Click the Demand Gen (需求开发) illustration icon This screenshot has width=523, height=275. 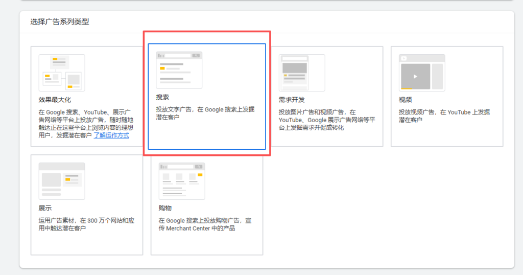click(301, 73)
